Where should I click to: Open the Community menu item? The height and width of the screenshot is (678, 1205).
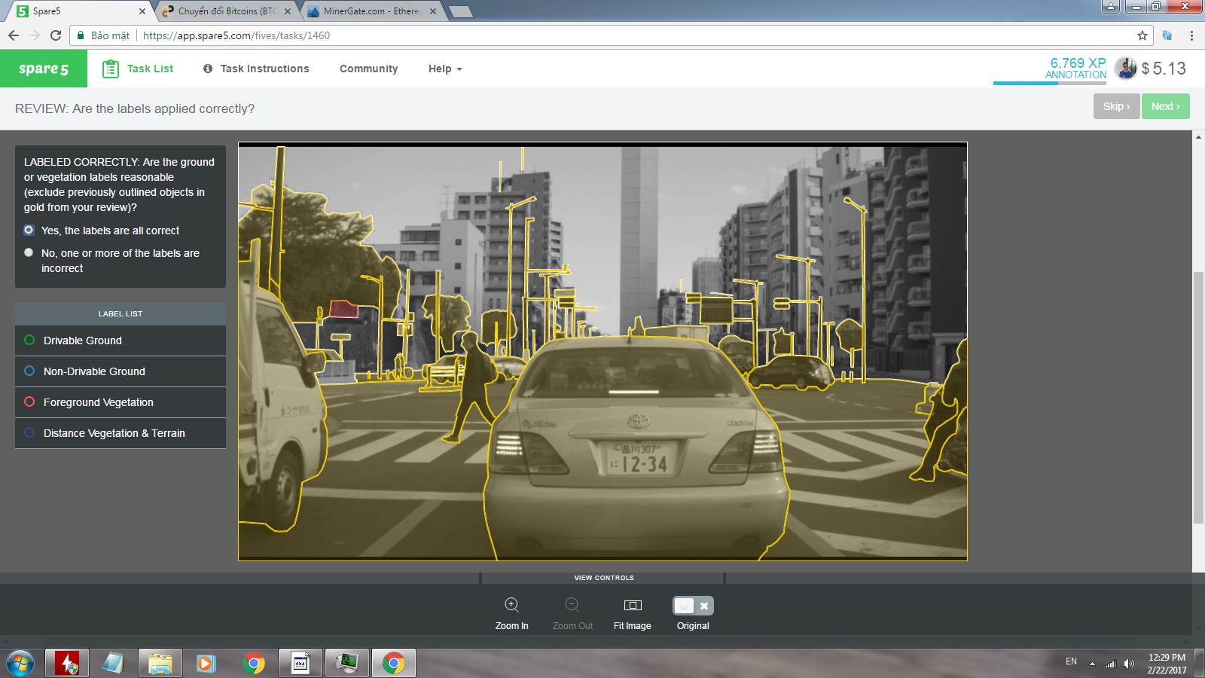pos(368,69)
